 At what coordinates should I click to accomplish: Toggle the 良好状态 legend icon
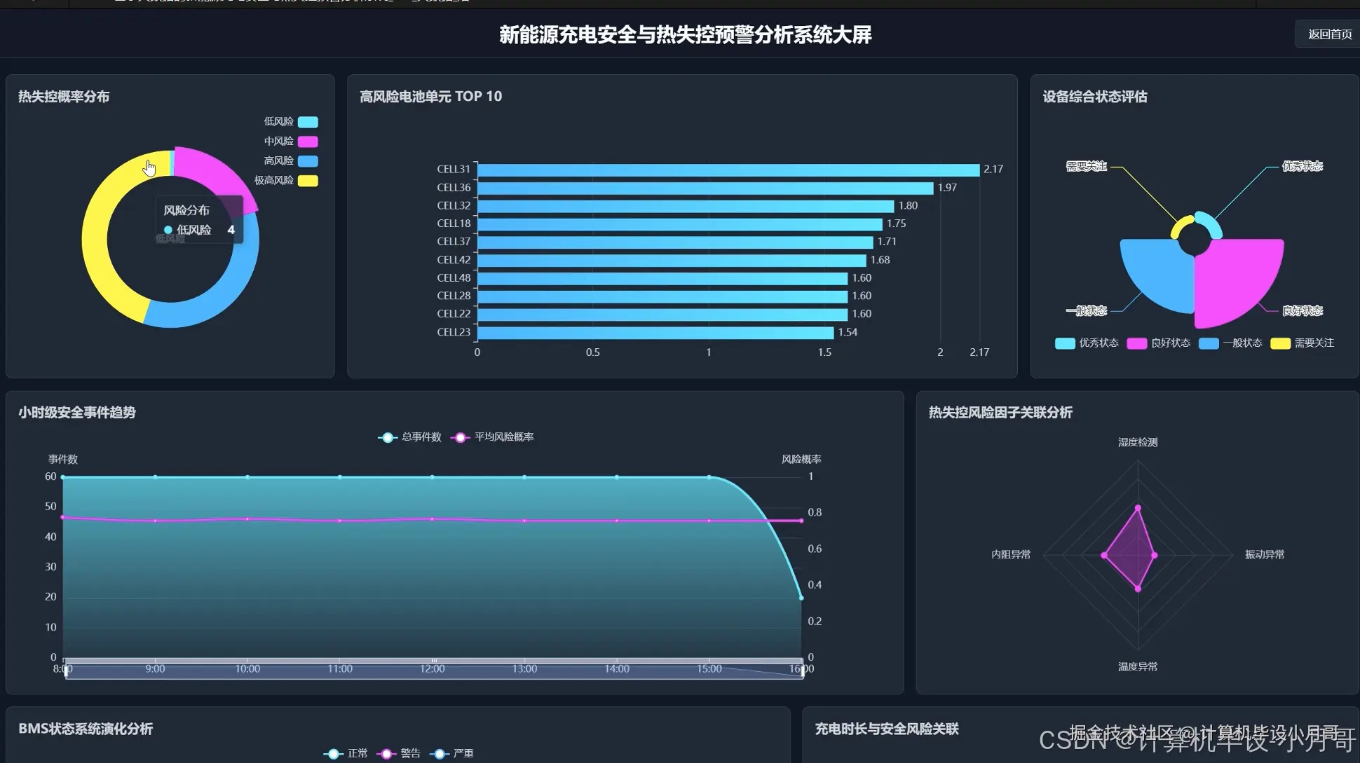click(x=1136, y=343)
